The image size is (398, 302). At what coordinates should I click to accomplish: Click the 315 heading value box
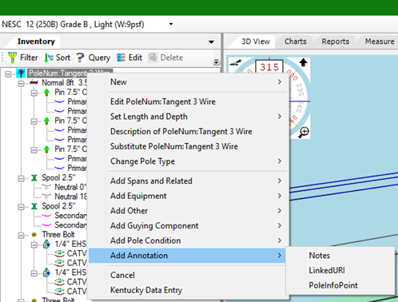tap(269, 66)
